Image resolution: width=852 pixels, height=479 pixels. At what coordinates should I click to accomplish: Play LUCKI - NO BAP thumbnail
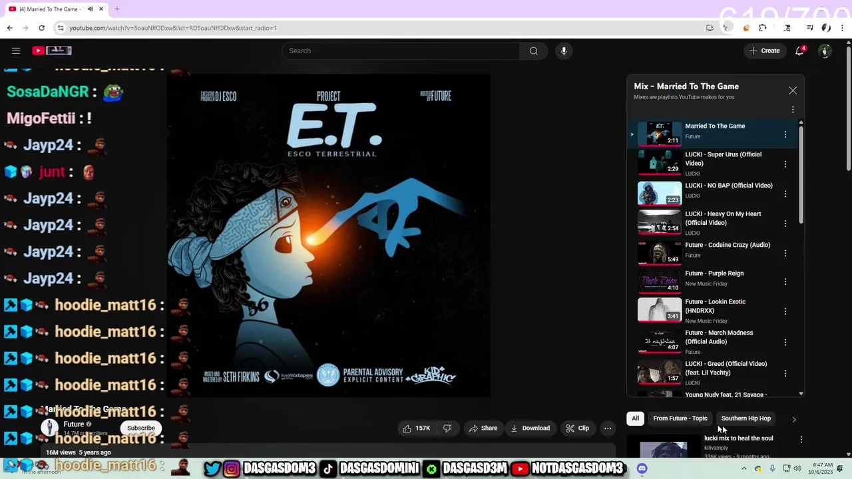(x=660, y=194)
